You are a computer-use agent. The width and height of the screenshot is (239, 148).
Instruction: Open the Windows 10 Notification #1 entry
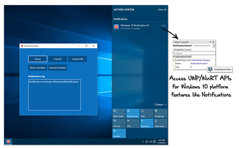pos(140,27)
